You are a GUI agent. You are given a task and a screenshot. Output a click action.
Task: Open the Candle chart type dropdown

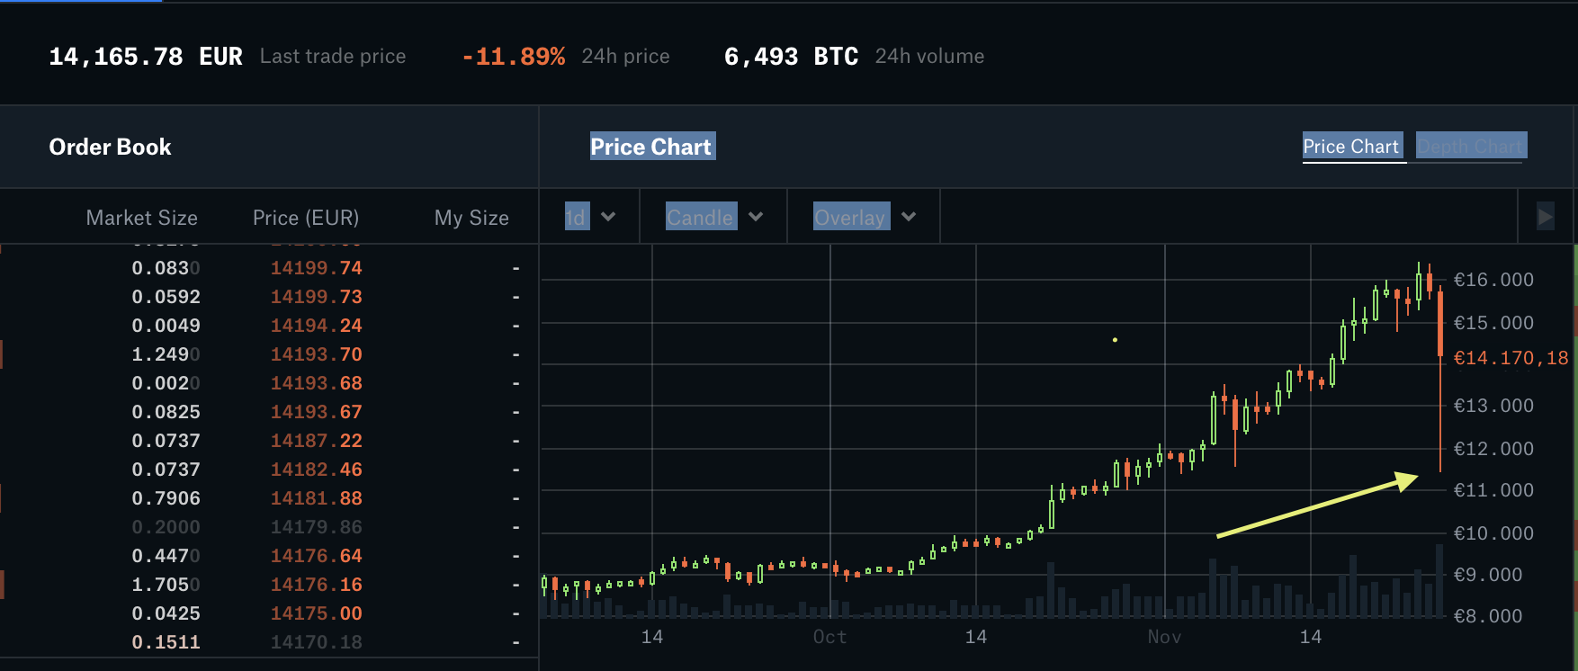coord(712,216)
